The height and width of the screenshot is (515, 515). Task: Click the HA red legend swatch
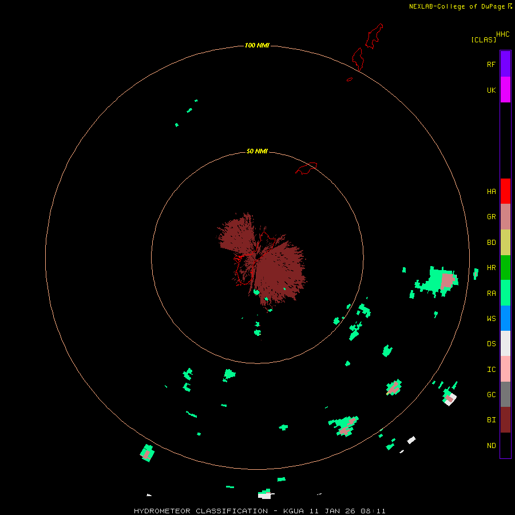pos(505,191)
